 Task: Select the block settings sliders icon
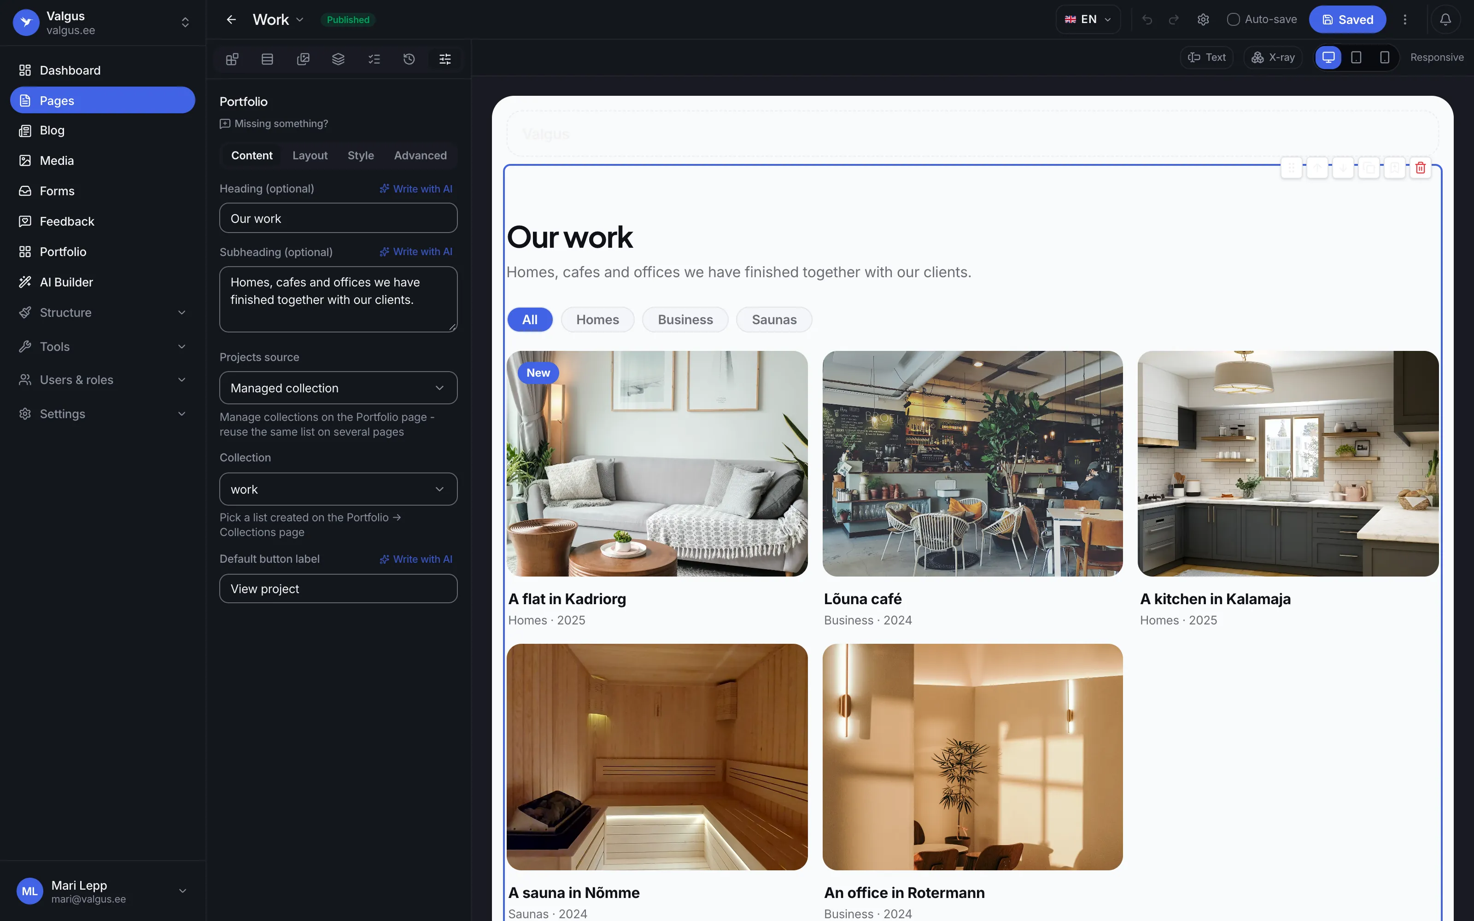point(445,59)
